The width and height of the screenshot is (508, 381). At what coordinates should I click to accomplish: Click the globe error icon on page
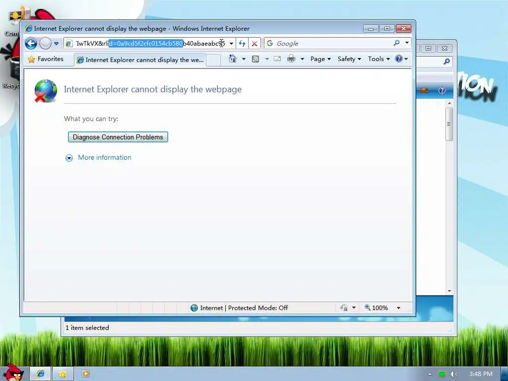46,91
